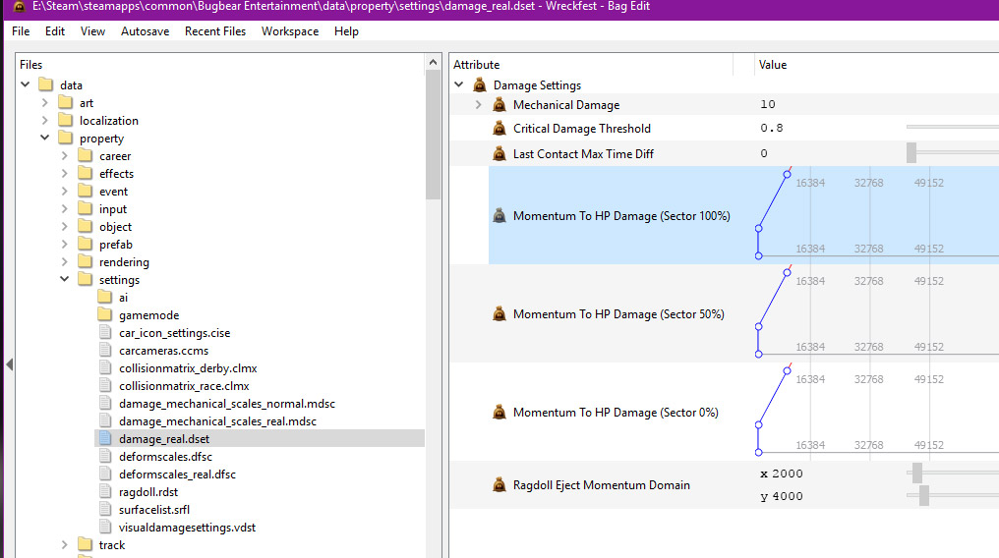Expand the Mechanical Damage attribute

tap(479, 104)
